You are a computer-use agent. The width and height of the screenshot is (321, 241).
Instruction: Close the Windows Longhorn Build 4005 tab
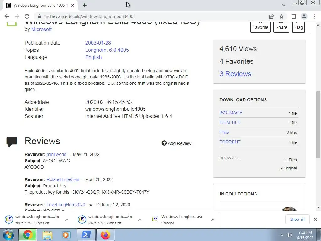(73, 5)
